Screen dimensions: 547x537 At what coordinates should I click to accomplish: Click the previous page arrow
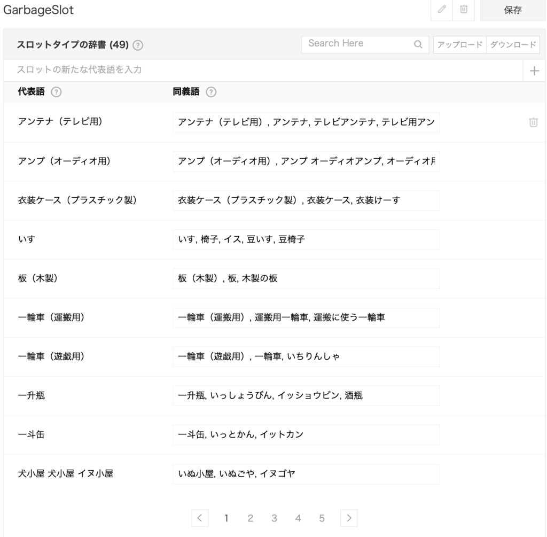(200, 518)
